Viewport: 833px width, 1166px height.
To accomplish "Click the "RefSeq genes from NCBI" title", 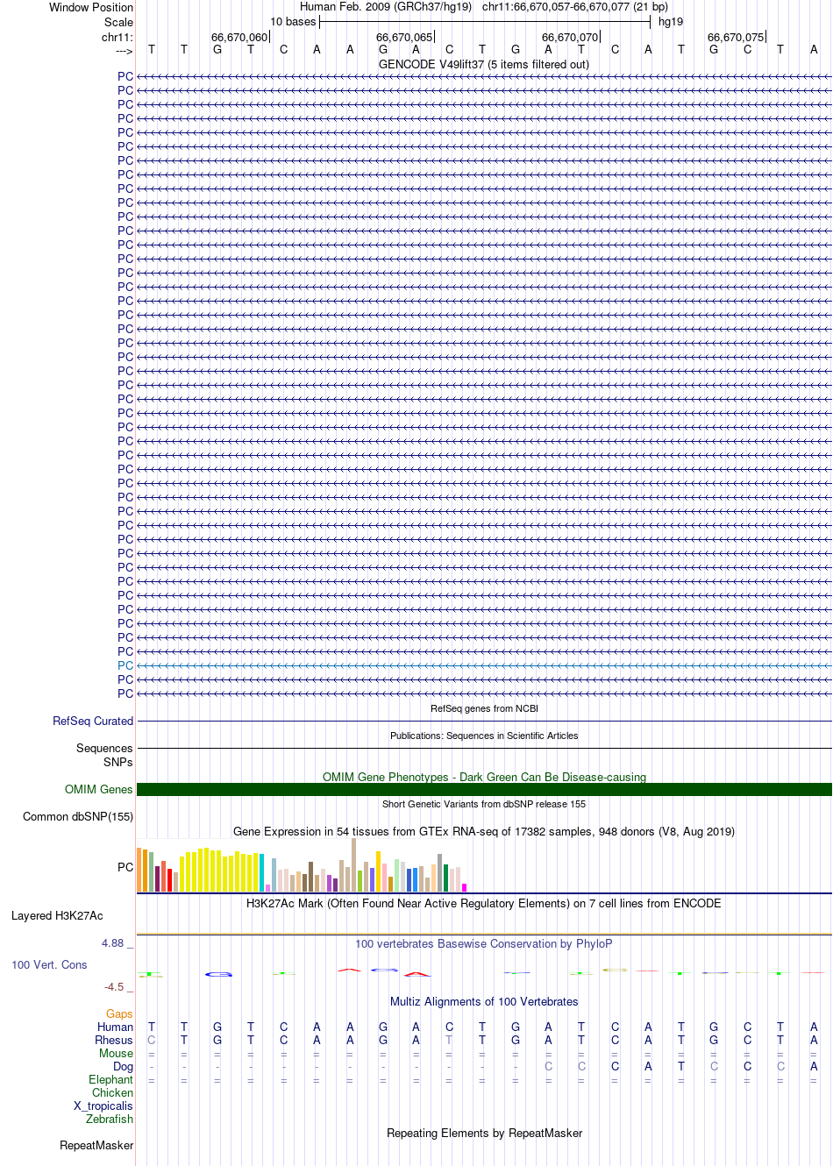I will (484, 708).
